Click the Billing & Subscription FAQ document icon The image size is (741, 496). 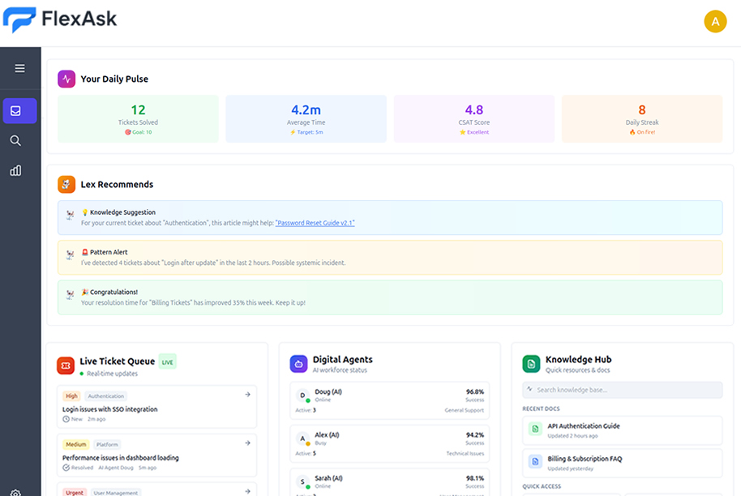pyautogui.click(x=535, y=461)
